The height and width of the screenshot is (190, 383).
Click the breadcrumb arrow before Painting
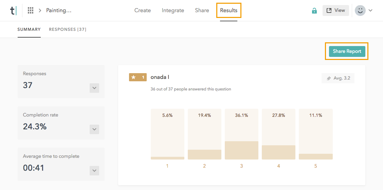(x=40, y=10)
